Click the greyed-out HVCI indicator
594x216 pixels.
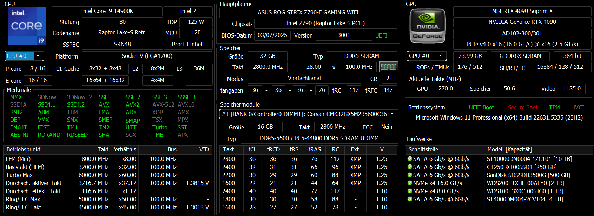577,107
